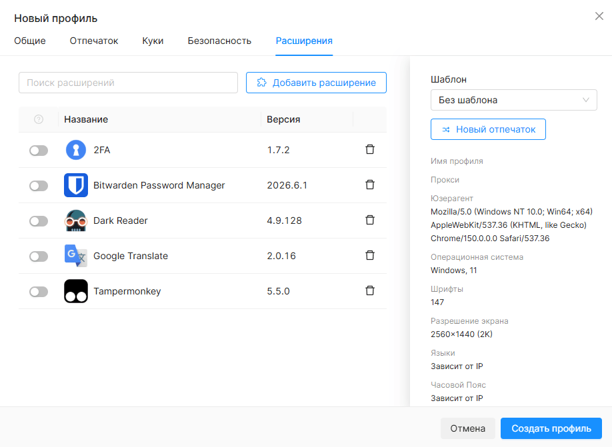Toggle Tampermonkey extension on
Image resolution: width=612 pixels, height=447 pixels.
point(39,292)
